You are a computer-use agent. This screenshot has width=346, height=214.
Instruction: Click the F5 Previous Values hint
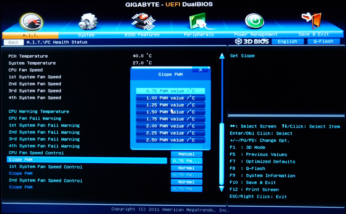tap(258, 155)
